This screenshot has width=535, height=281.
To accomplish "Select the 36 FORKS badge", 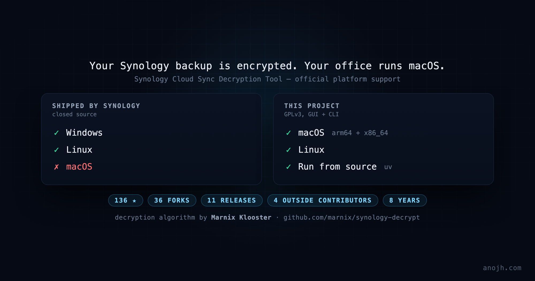I will 172,200.
